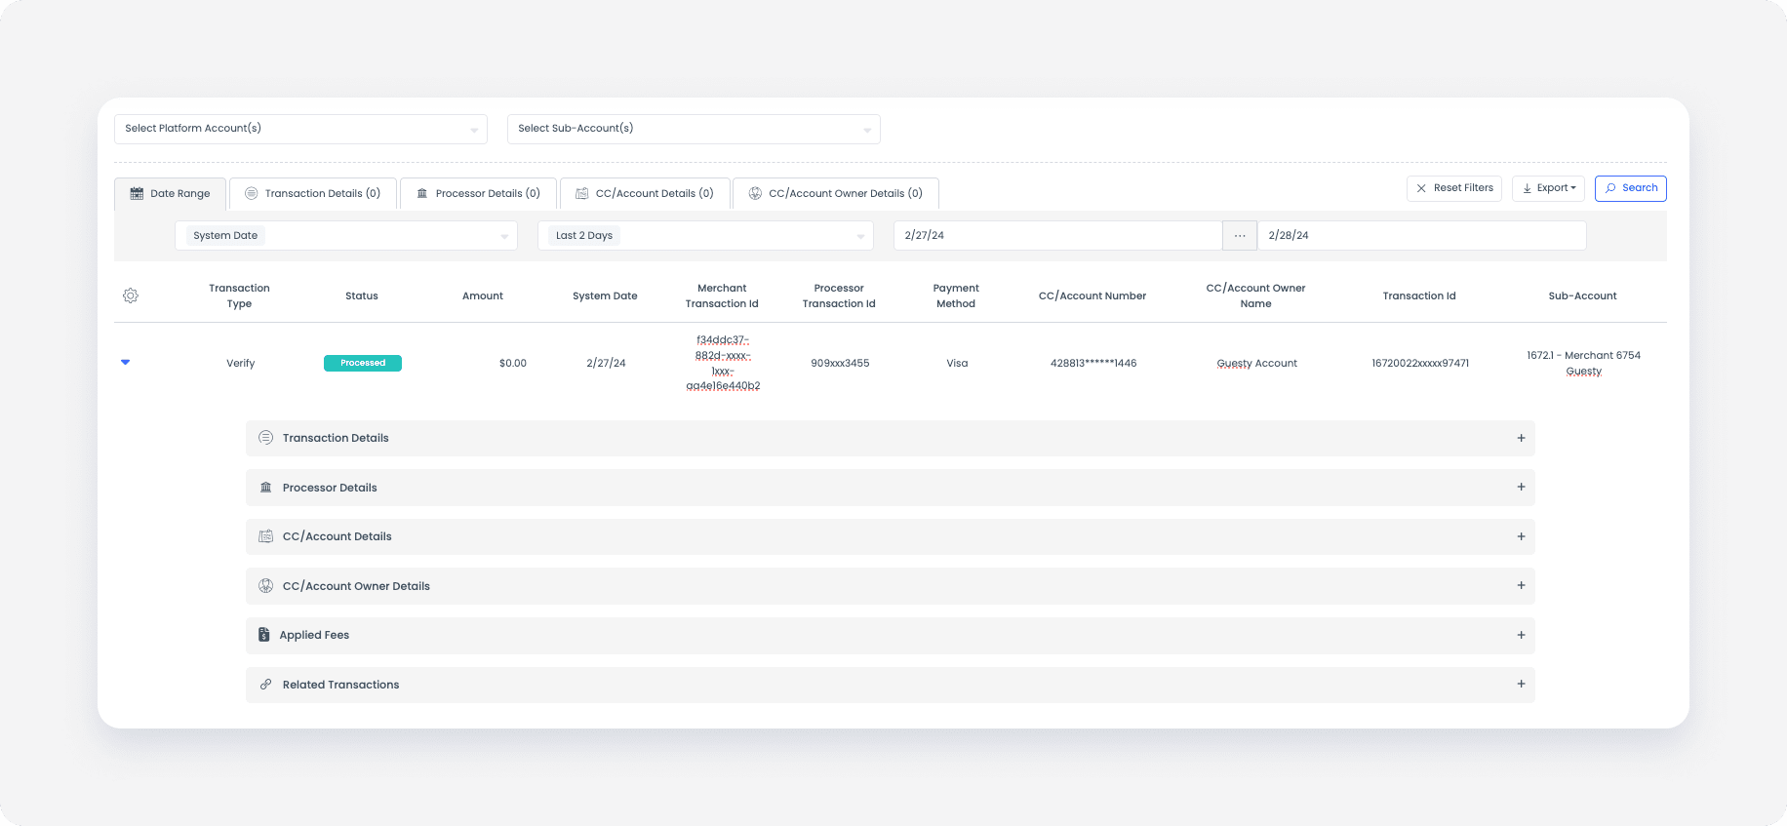Click the CC/Account Owner Name column header
Image resolution: width=1787 pixels, height=826 pixels.
click(x=1255, y=295)
